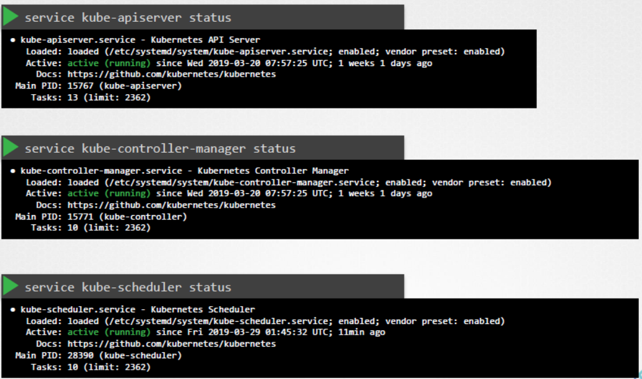The height and width of the screenshot is (379, 642).
Task: Click the bullet dot before kube-scheduler.service
Action: coord(13,310)
